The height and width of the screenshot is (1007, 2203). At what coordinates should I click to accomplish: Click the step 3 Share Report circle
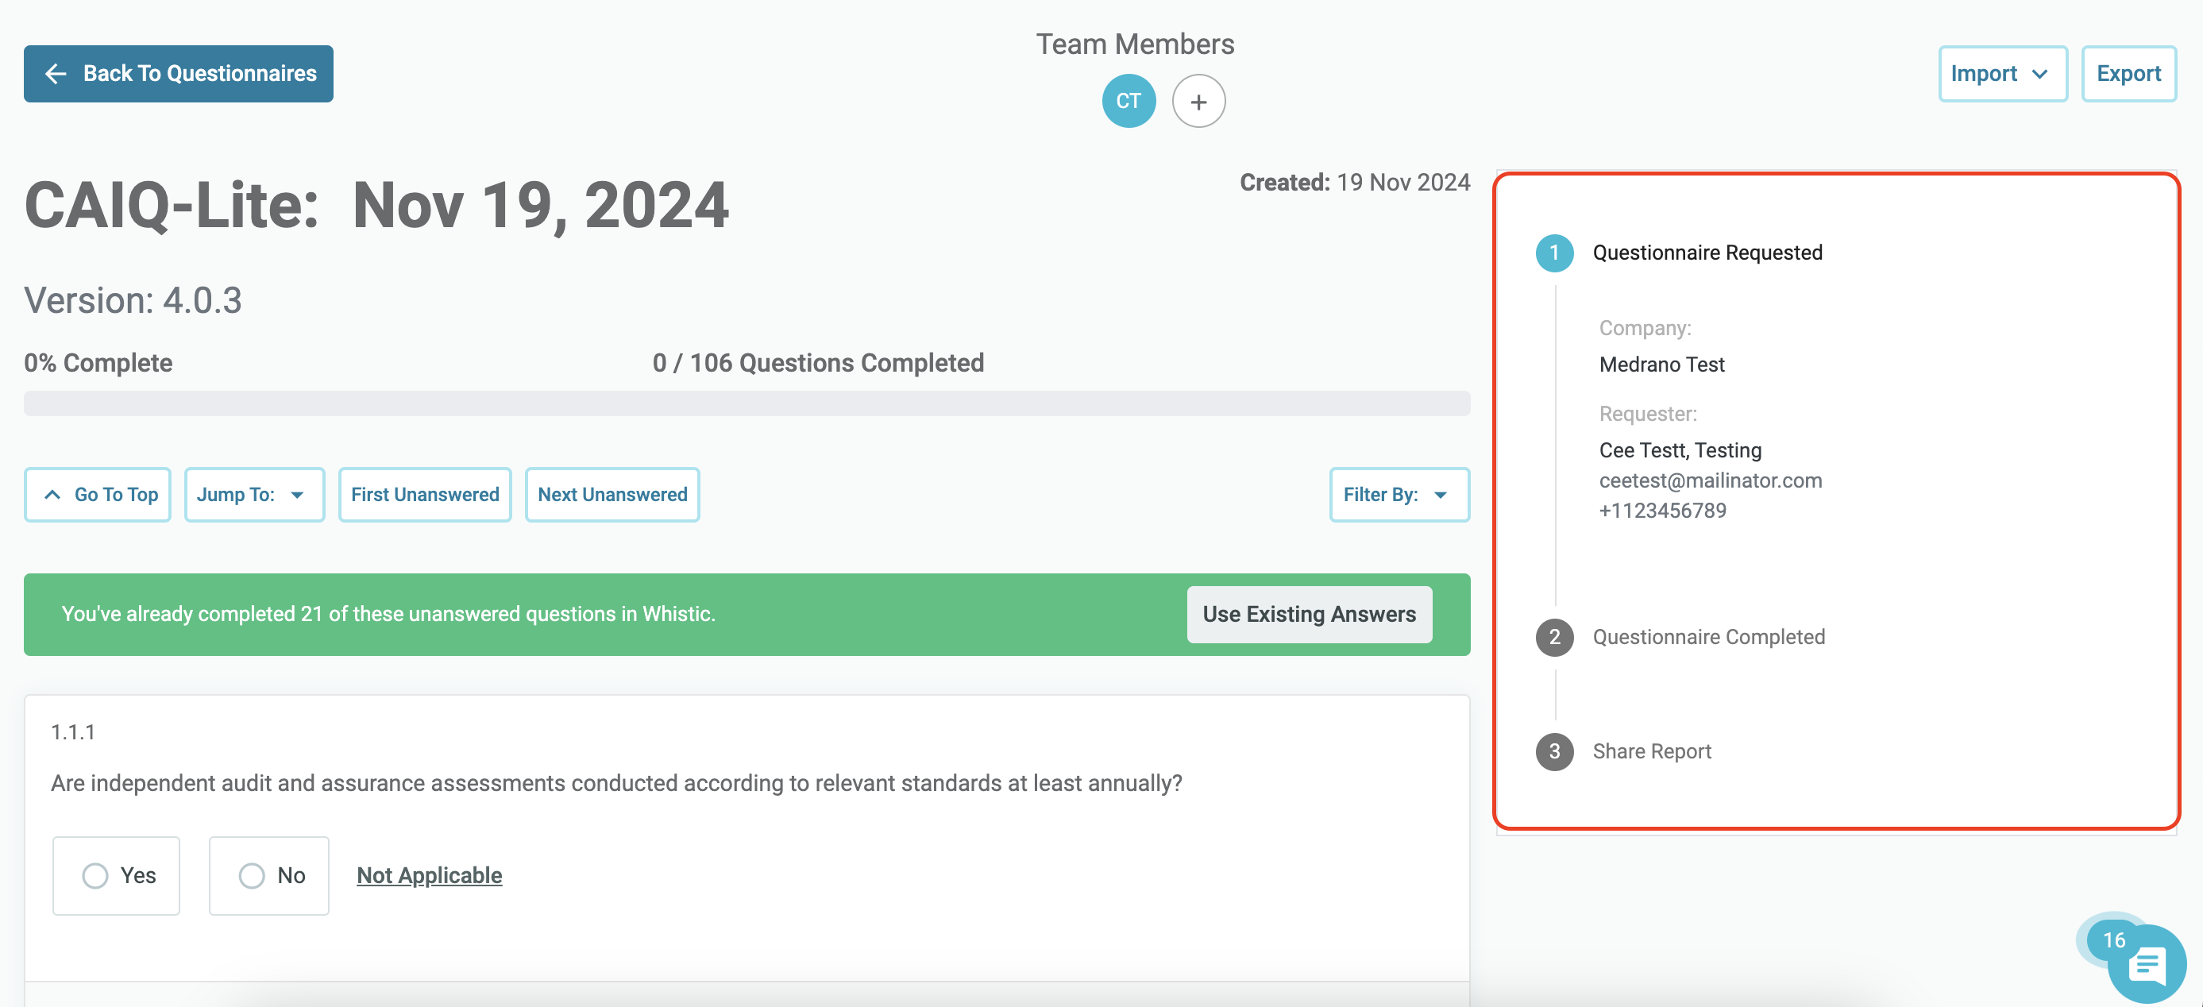[1554, 751]
